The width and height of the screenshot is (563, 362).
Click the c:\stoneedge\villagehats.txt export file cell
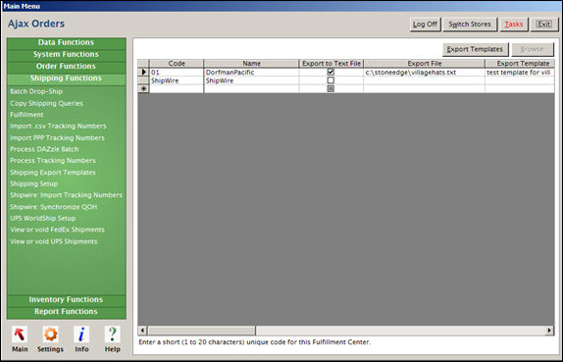click(424, 73)
